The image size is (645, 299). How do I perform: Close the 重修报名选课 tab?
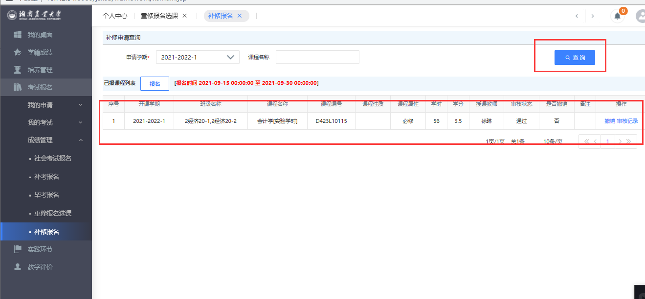pyautogui.click(x=184, y=16)
